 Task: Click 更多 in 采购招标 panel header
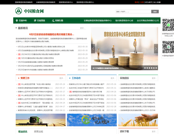tap(154, 78)
